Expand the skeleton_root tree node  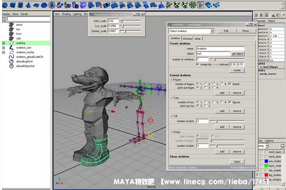point(3,48)
